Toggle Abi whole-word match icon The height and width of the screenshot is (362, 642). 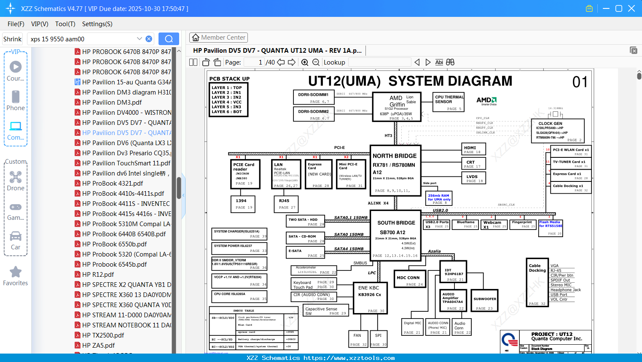coord(439,62)
